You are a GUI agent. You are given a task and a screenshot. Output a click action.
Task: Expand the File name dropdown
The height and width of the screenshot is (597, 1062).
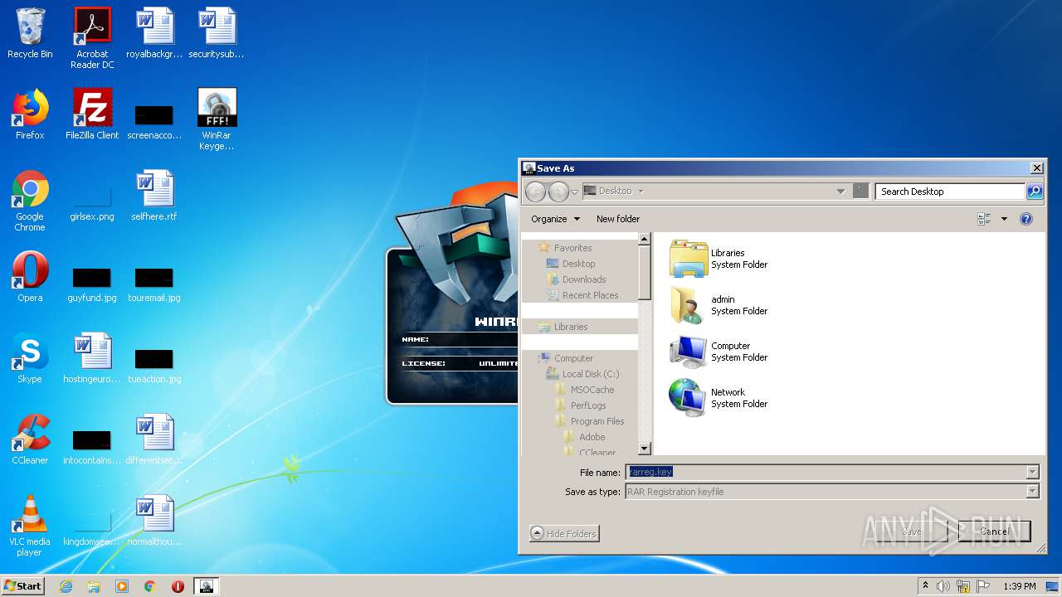1032,472
